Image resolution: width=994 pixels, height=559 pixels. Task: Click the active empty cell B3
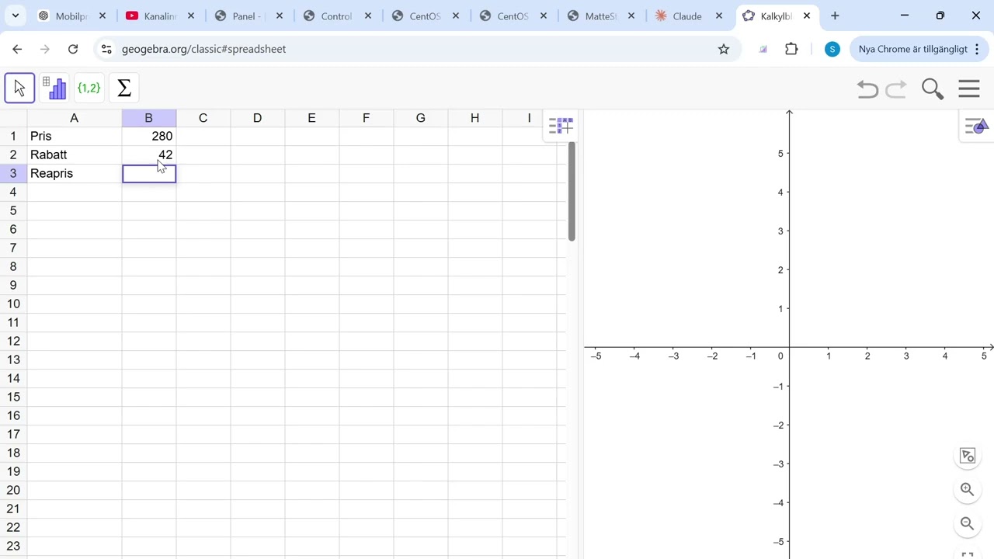pyautogui.click(x=149, y=173)
